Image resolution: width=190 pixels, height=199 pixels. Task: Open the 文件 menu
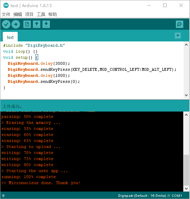point(6,15)
